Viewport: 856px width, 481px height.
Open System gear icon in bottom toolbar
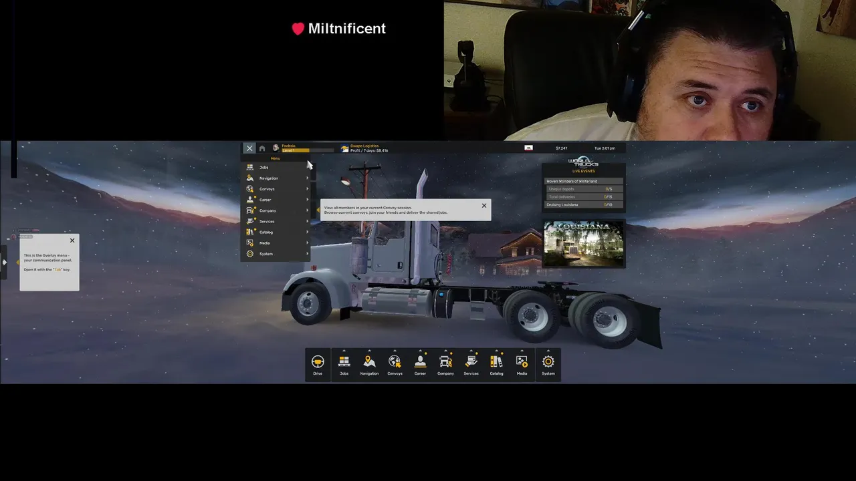pos(548,361)
